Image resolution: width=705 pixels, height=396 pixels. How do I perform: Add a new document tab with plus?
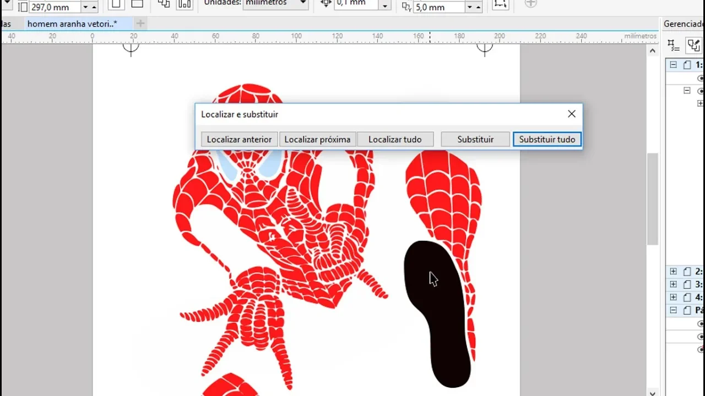pyautogui.click(x=140, y=24)
